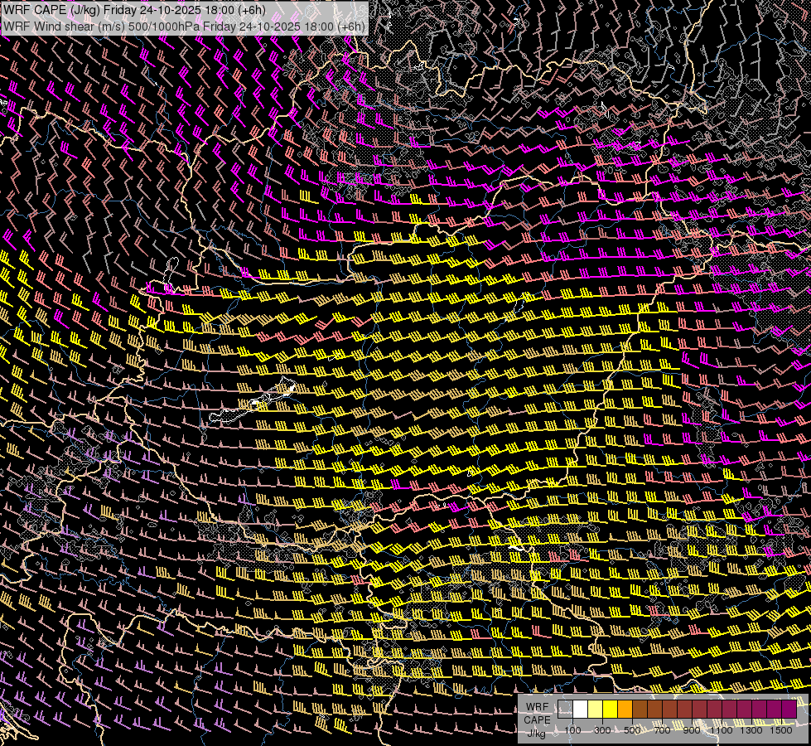
Task: Select the legend swatch starting at 900 J/kg
Action: click(x=700, y=710)
